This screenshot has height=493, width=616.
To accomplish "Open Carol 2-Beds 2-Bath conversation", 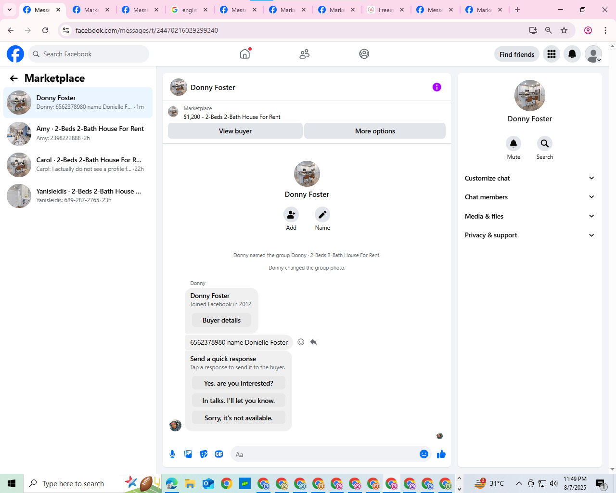I will [x=78, y=165].
